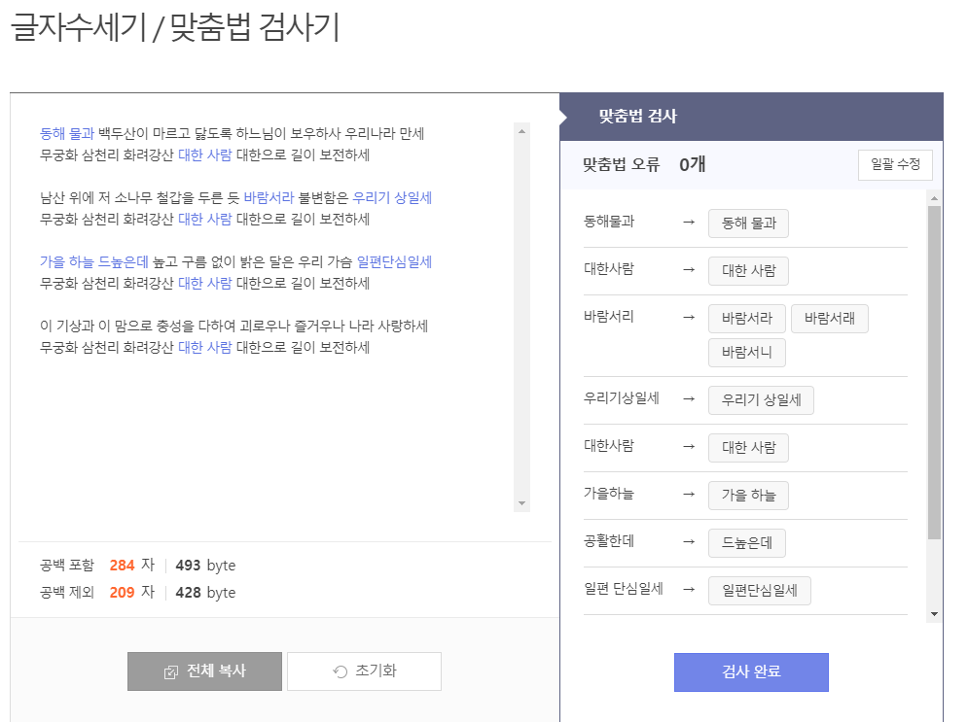
Task: Reset the text with 초기화
Action: [364, 671]
